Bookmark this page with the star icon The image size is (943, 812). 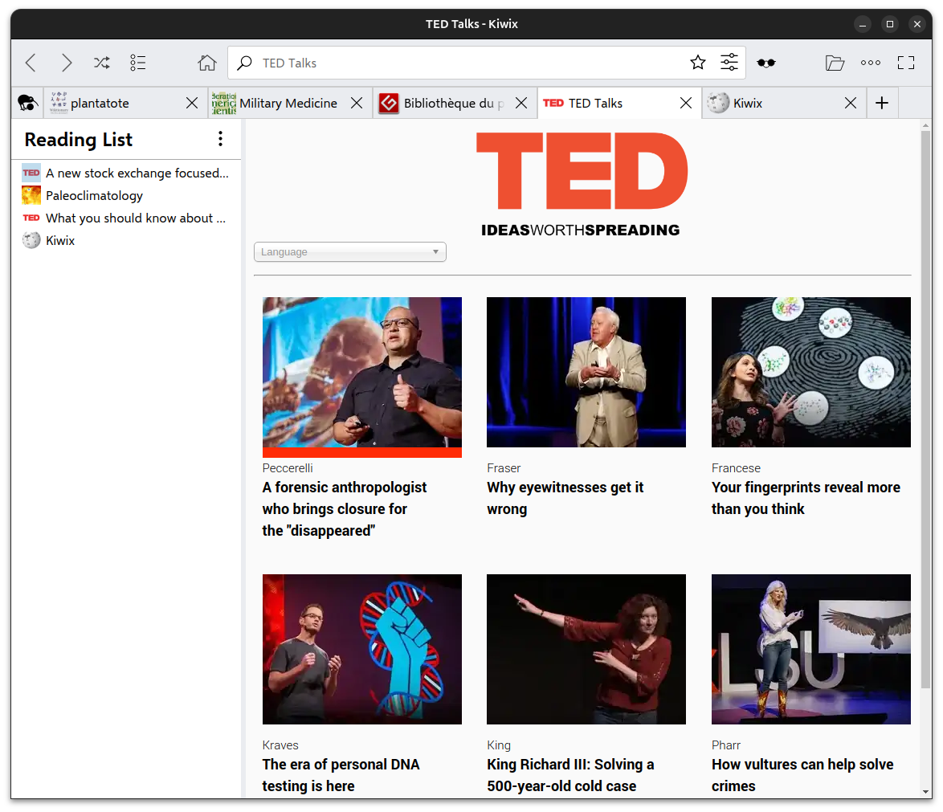698,63
